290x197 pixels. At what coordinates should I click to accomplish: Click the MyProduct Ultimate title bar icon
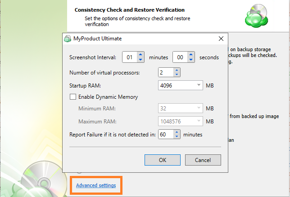[67, 39]
